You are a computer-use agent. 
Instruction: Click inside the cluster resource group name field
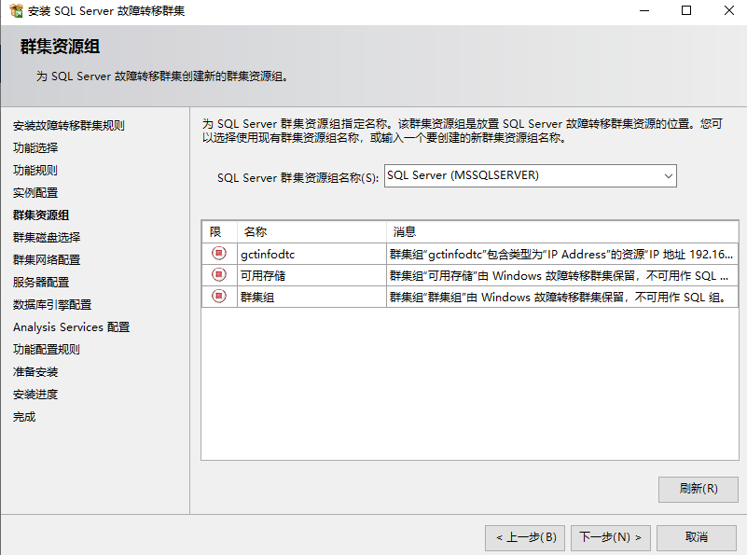[520, 175]
